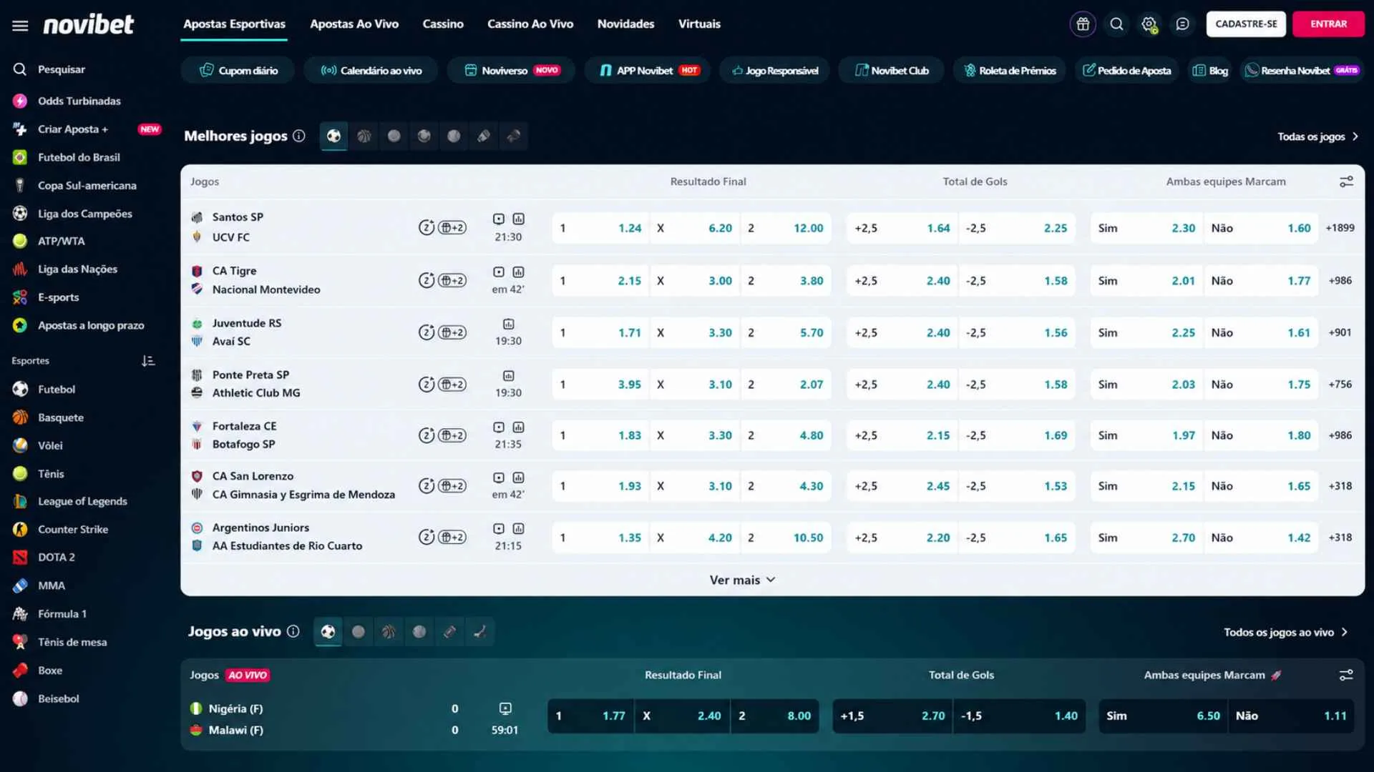
Task: Open Counter Strike in sidebar
Action: point(72,530)
